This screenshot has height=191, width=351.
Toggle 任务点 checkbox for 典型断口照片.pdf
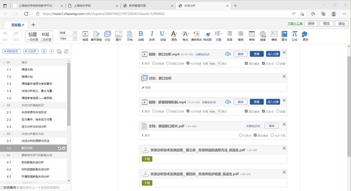coord(241,135)
